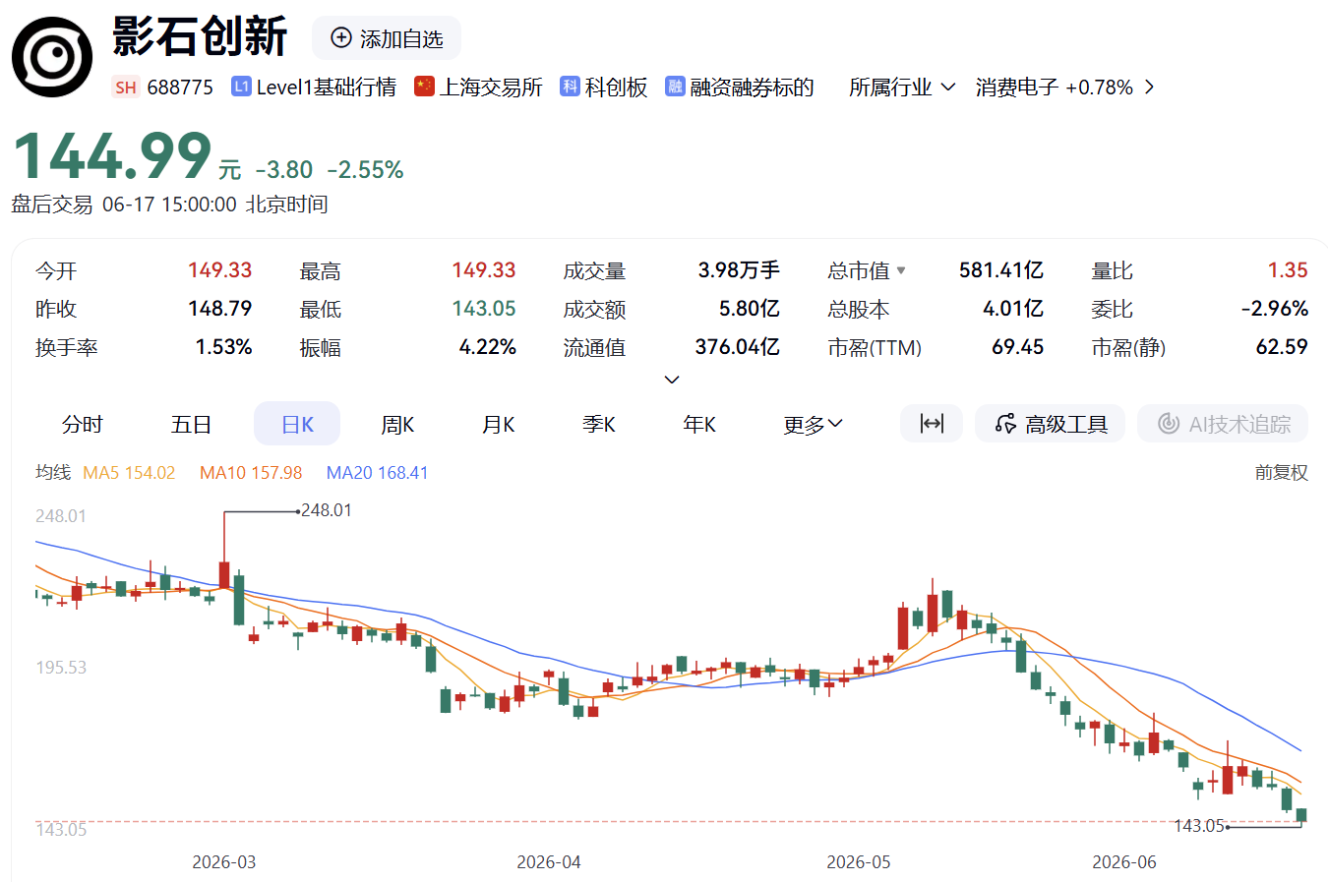Click the 委比 value -2.96%
1328x882 pixels.
click(x=1275, y=309)
